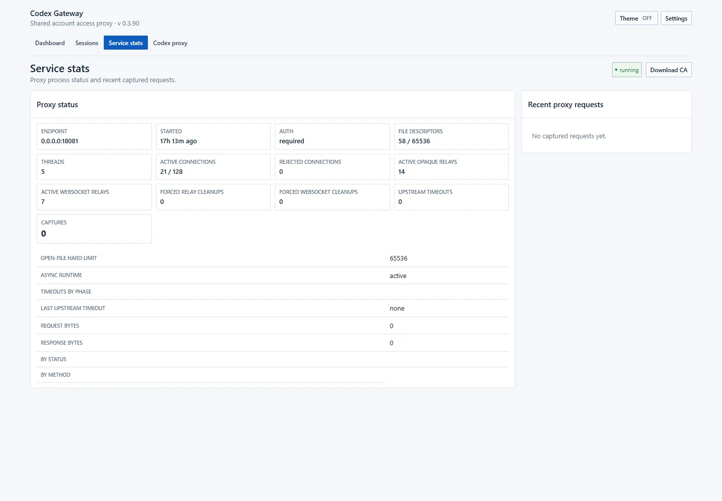This screenshot has width=722, height=501.
Task: Select the ENDPOINT value 0.0.0.0:18081
Action: (x=60, y=141)
